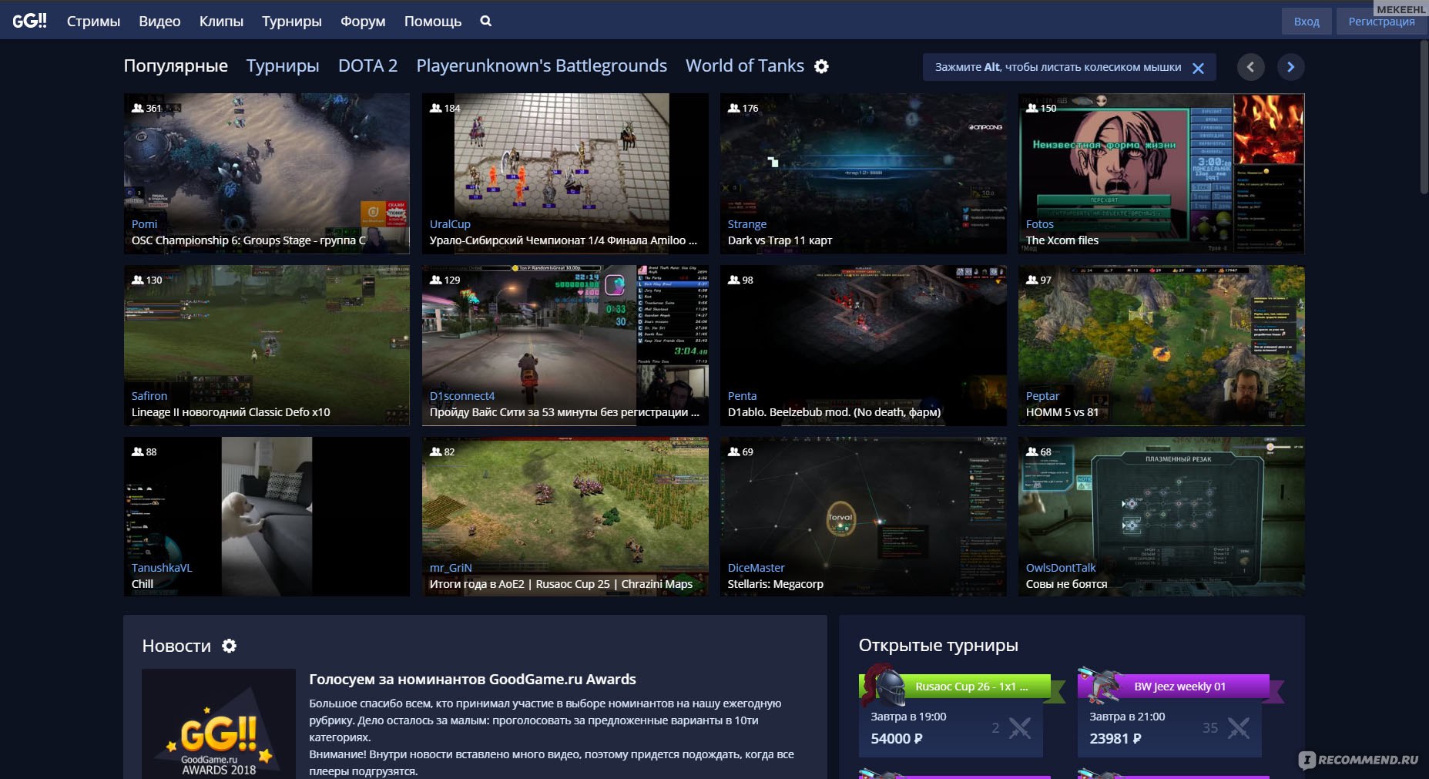Go to next streams with right arrow
Viewport: 1429px width, 779px height.
(1290, 67)
